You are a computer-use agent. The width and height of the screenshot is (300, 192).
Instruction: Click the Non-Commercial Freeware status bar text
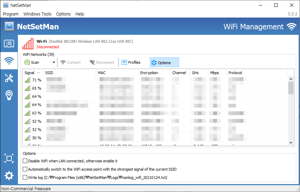click(x=26, y=189)
